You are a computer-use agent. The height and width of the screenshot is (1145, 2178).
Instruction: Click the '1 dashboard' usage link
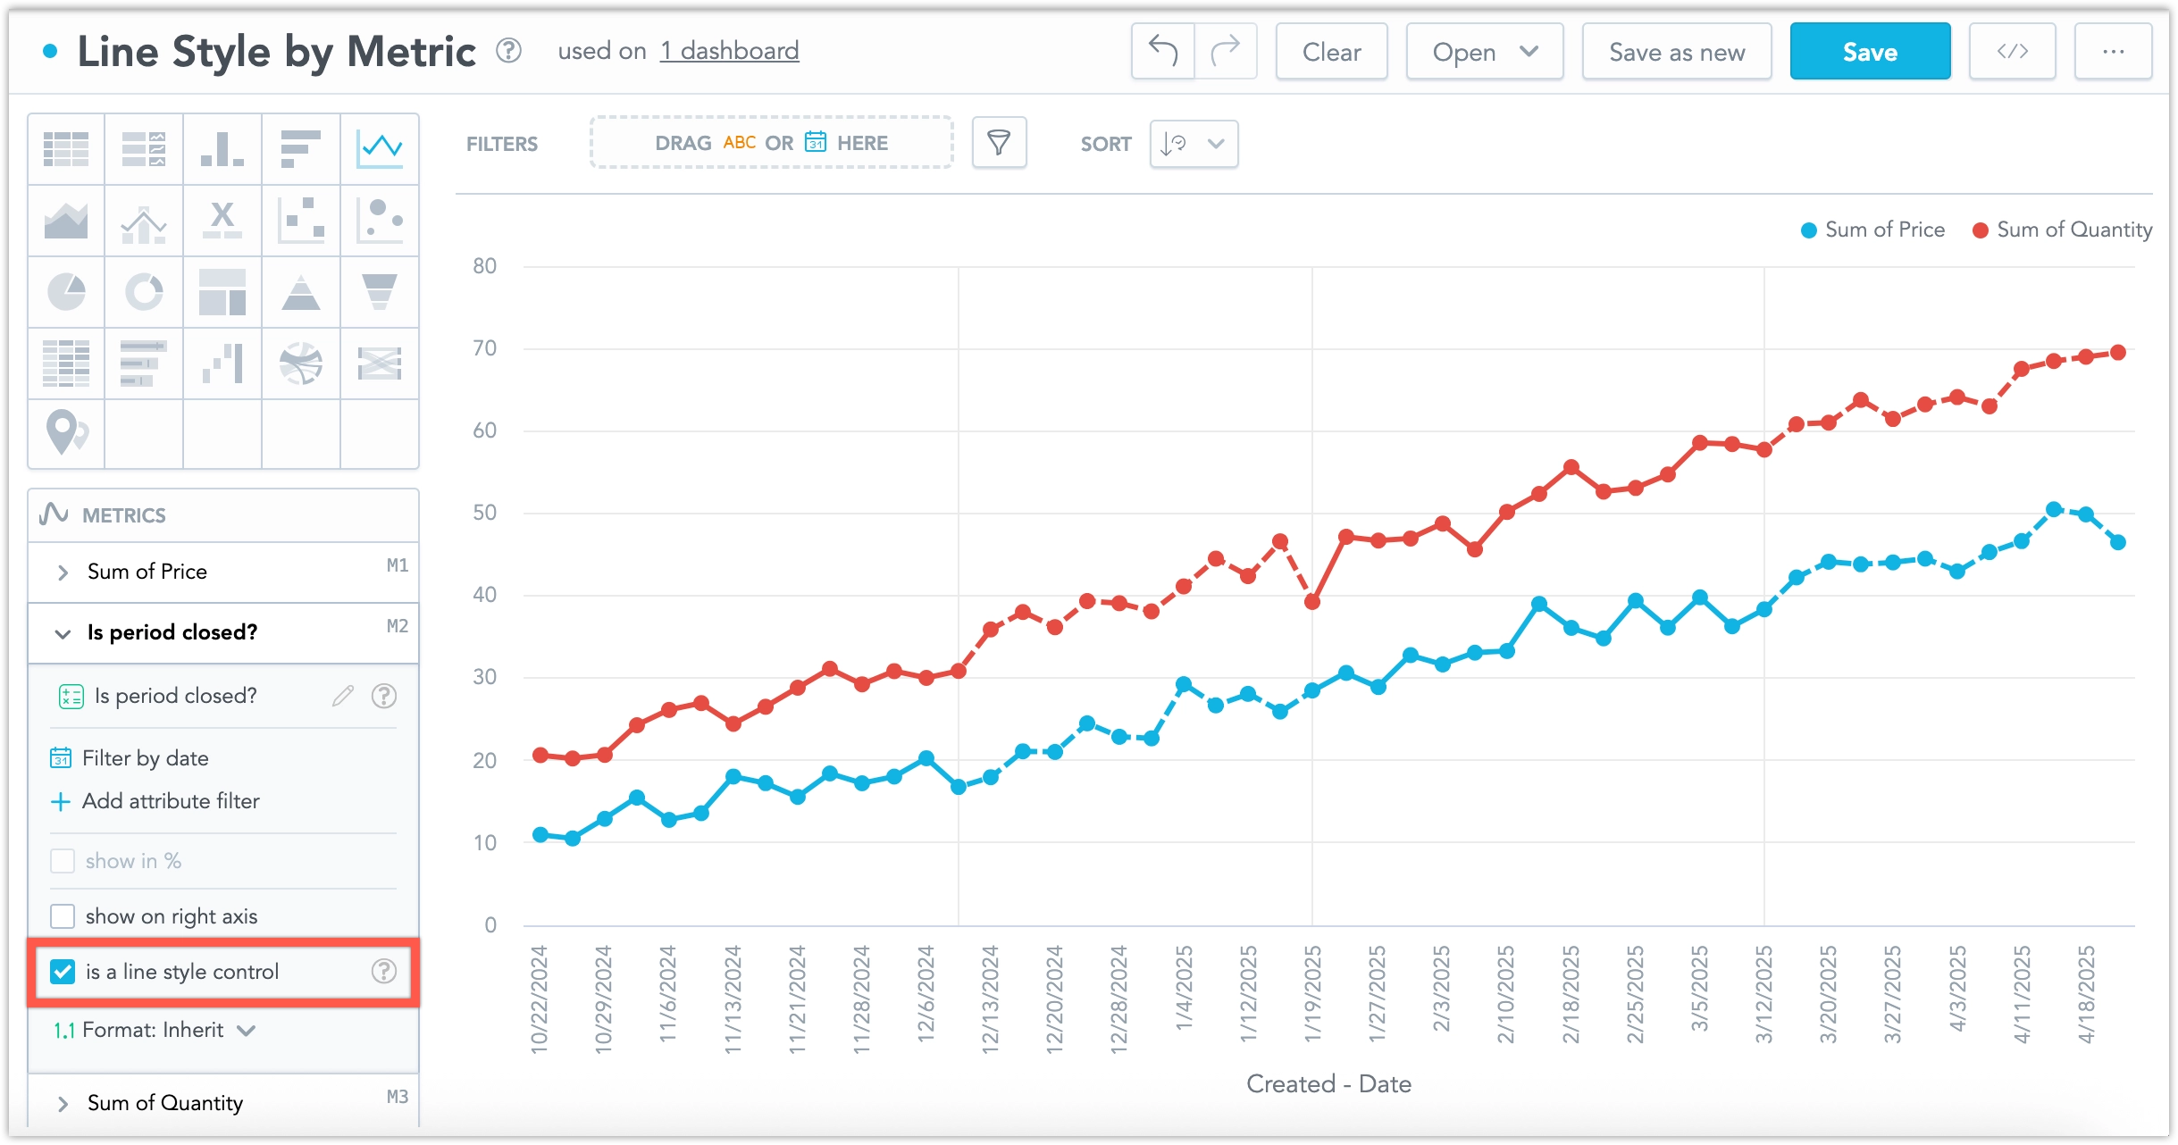[729, 50]
